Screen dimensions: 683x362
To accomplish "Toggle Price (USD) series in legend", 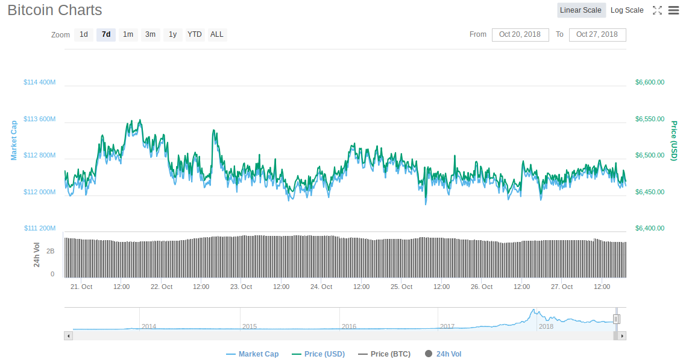I will click(318, 354).
